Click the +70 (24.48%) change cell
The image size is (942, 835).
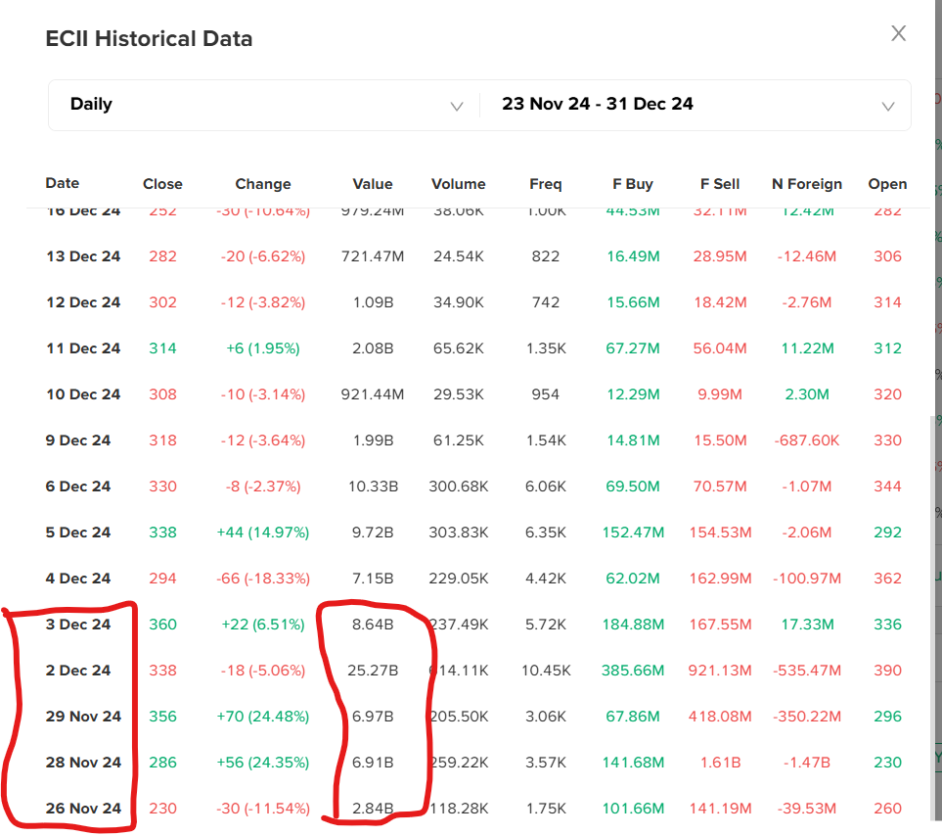coord(262,717)
